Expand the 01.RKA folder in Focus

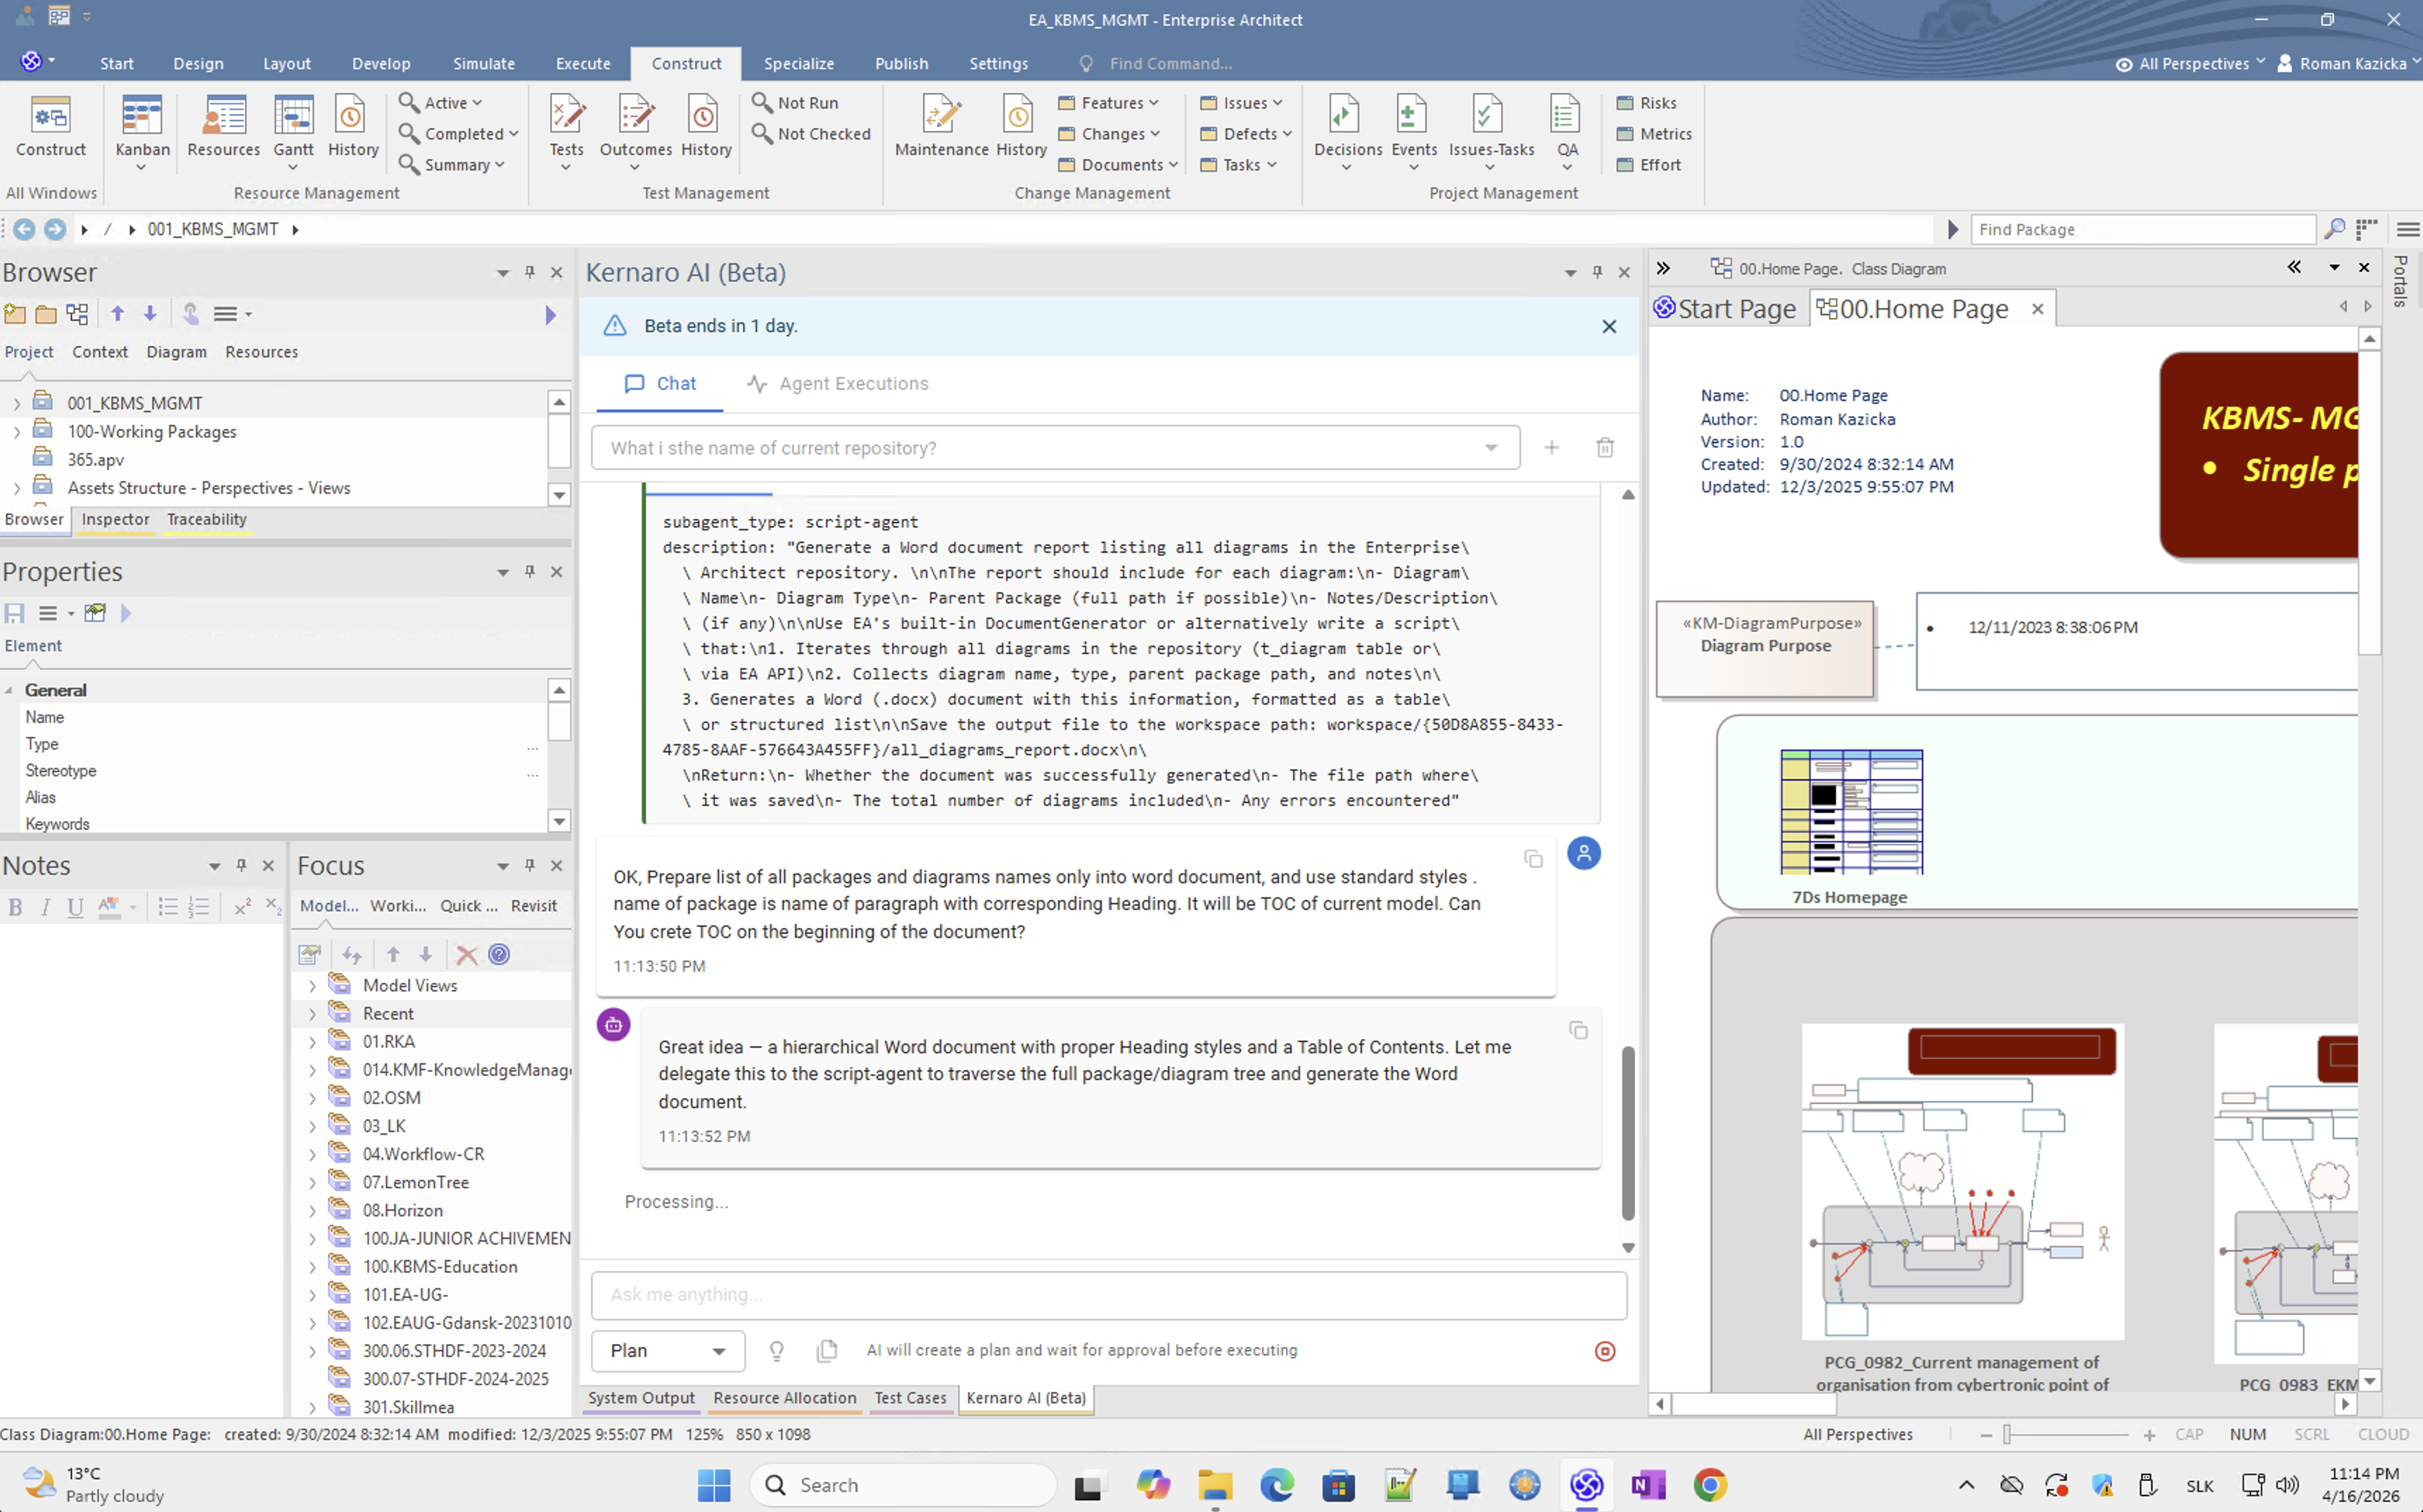pos(312,1042)
